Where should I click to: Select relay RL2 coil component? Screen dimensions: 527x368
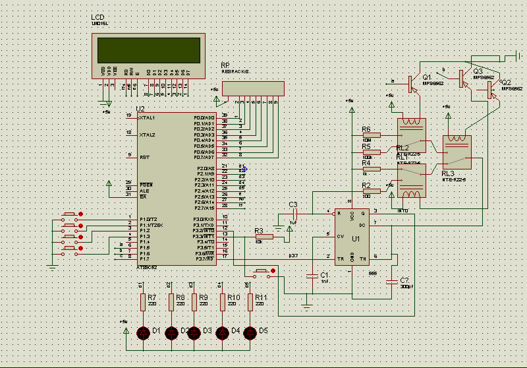tap(412, 135)
